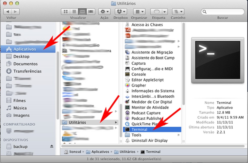Click the horizontal scrollbar below columns
Viewport: 248px width, 163px height.
tap(153, 146)
